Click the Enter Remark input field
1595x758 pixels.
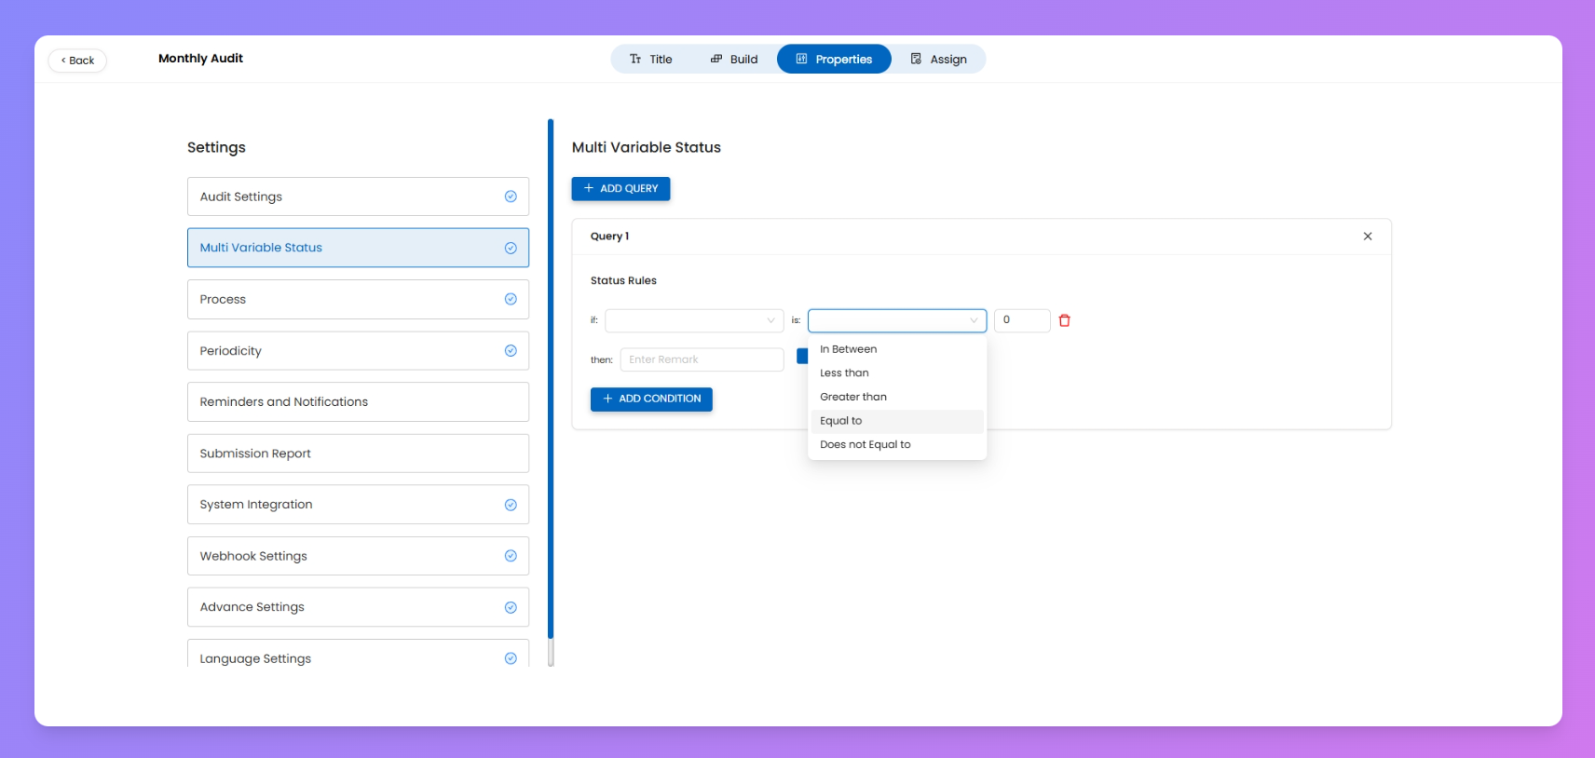pyautogui.click(x=702, y=359)
